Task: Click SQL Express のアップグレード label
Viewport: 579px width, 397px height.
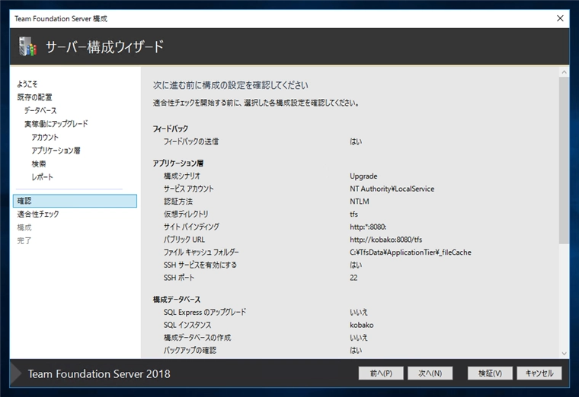Action: tap(205, 313)
